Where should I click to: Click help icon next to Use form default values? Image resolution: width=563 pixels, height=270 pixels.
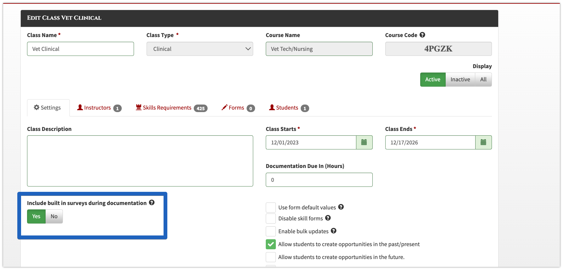tap(341, 207)
